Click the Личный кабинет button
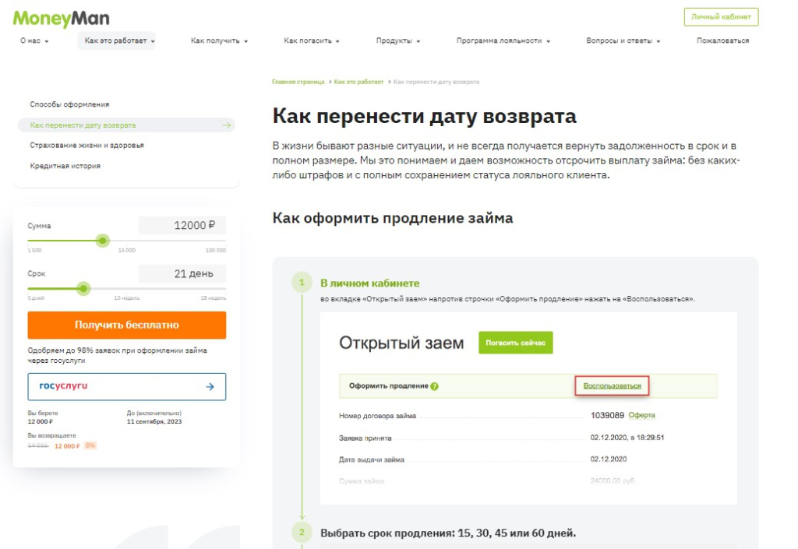 [721, 17]
